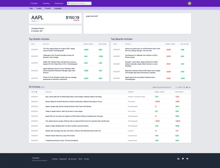The width and height of the screenshot is (220, 168).
Task: Expand the 10 articles per page dropdown
Action: tap(162, 87)
